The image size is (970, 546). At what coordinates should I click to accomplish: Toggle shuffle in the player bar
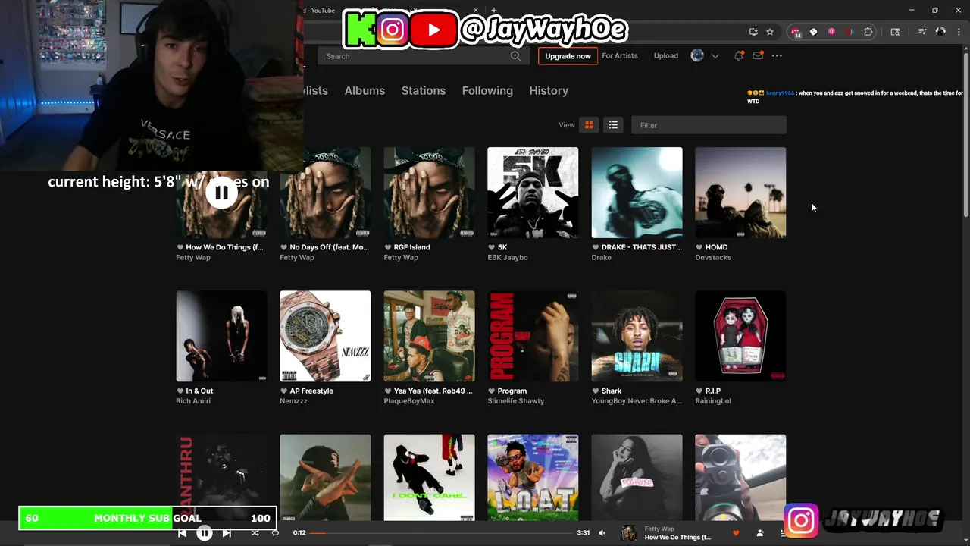click(255, 533)
